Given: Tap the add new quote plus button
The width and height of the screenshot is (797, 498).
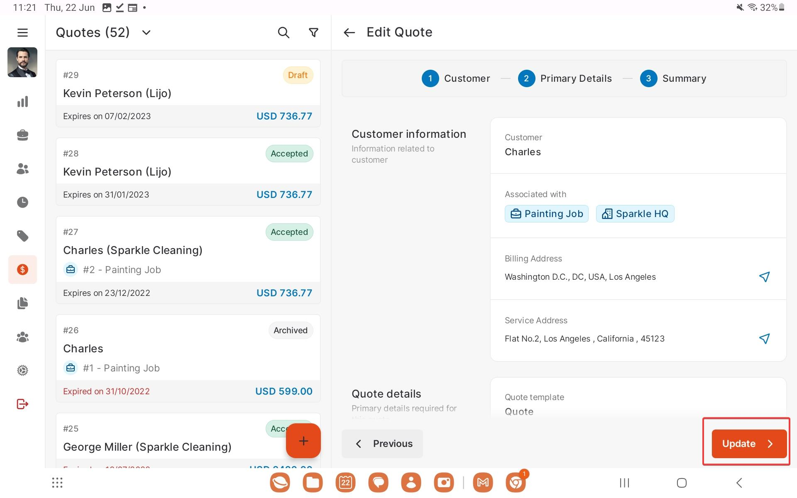Looking at the screenshot, I should (303, 441).
